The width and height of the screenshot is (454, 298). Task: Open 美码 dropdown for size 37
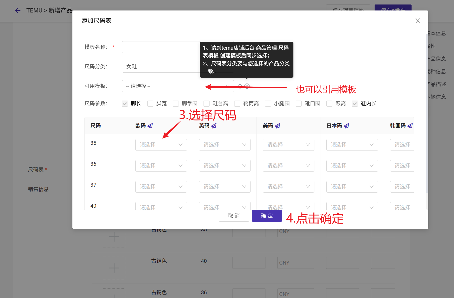click(x=288, y=187)
